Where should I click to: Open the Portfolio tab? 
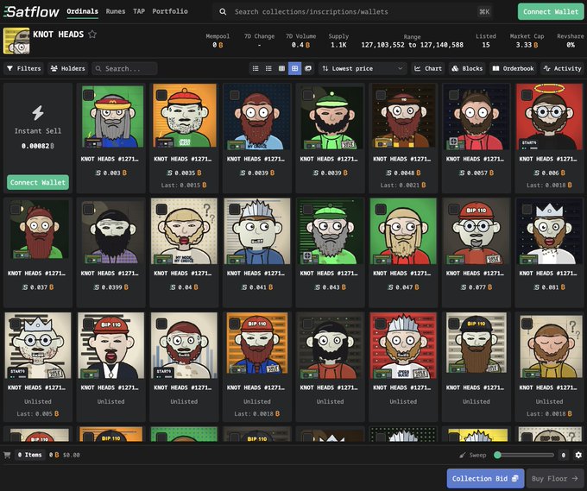[170, 11]
